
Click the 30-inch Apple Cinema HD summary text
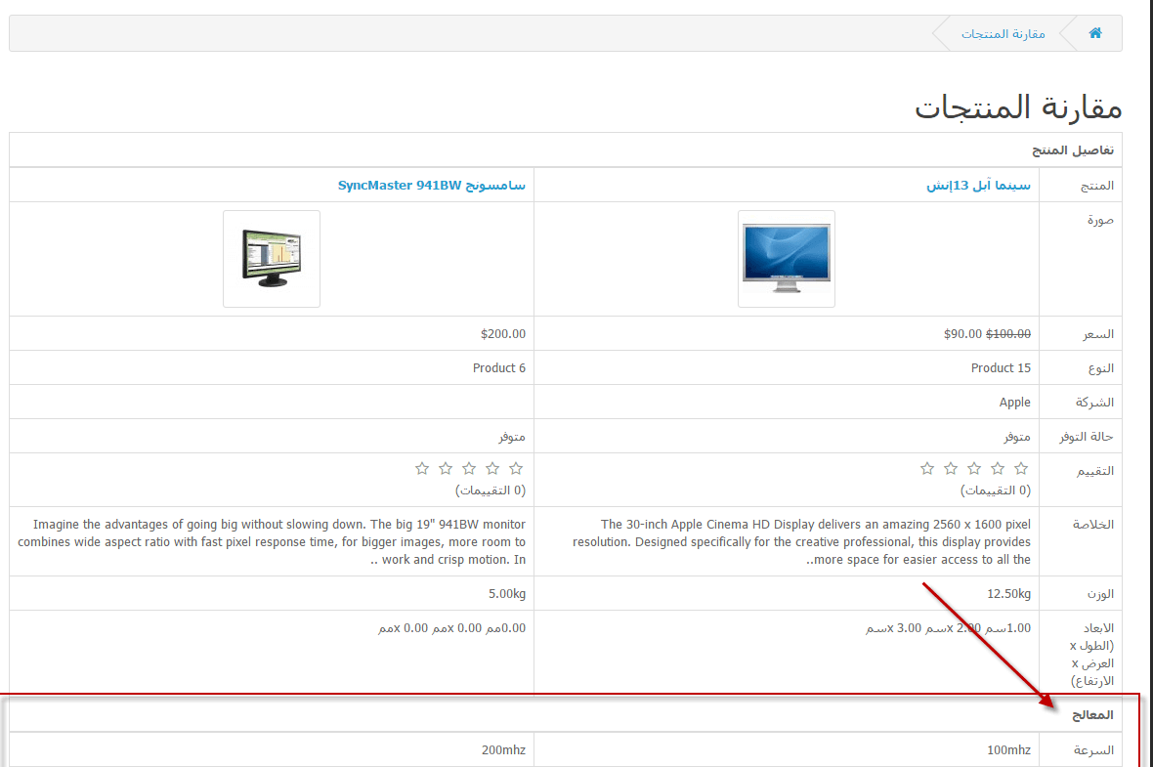(801, 542)
